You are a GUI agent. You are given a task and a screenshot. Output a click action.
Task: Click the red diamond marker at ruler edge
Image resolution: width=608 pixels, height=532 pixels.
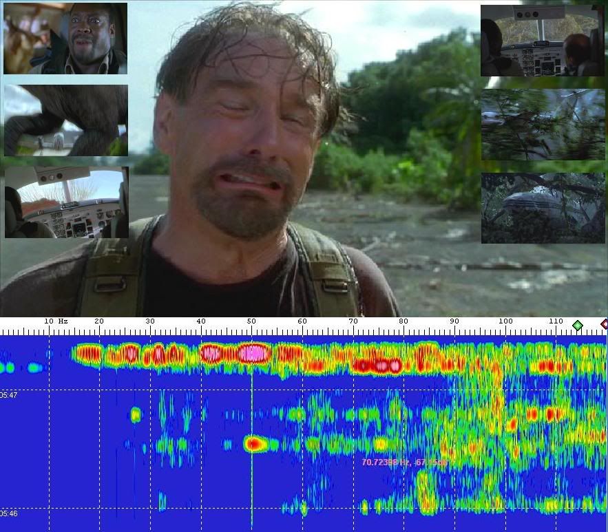[x=605, y=323]
